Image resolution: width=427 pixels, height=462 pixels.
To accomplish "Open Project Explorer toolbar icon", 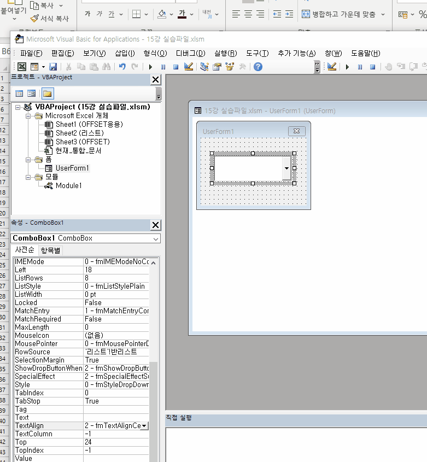I will point(204,67).
